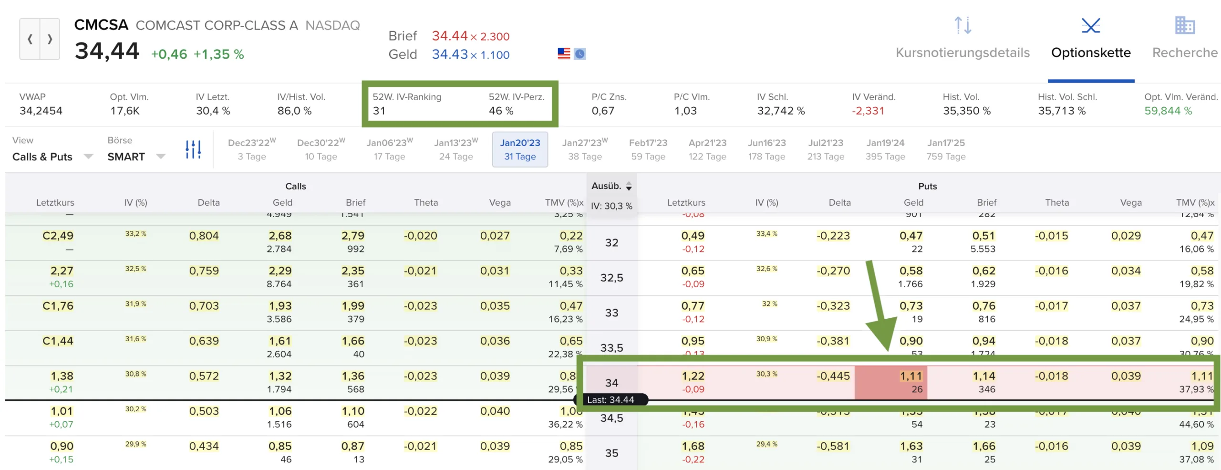The image size is (1221, 470).
Task: Select Jan13'23 expiration, 24 Tage
Action: [456, 149]
